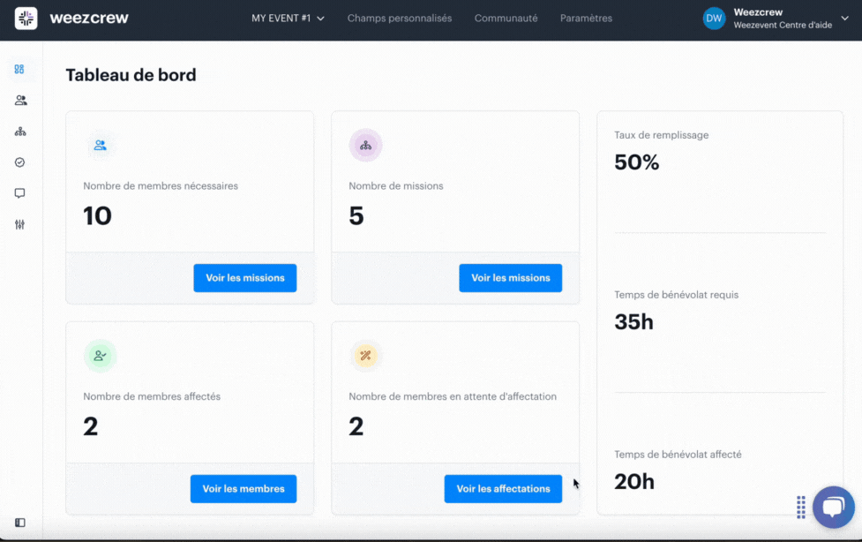
Task: Click the blue members icon on required-members card
Action: coord(100,146)
